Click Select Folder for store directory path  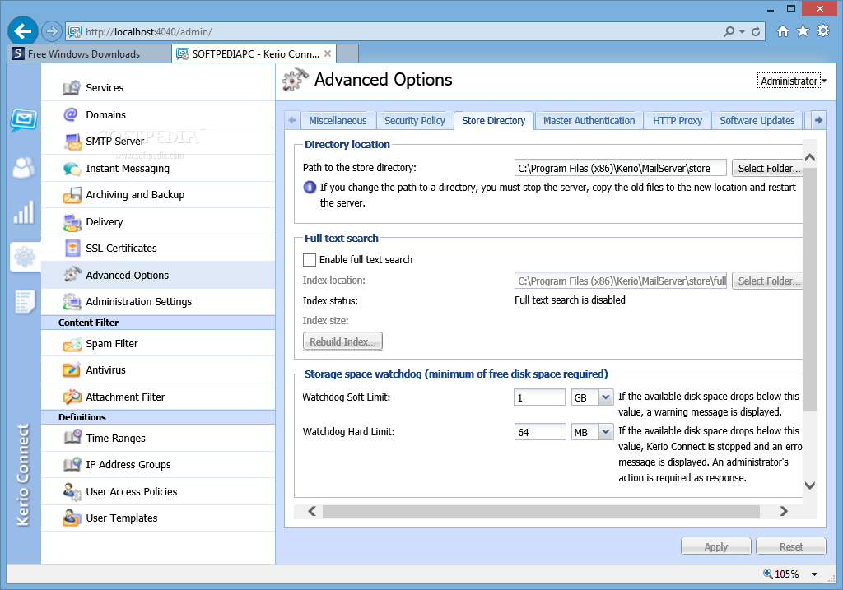768,168
